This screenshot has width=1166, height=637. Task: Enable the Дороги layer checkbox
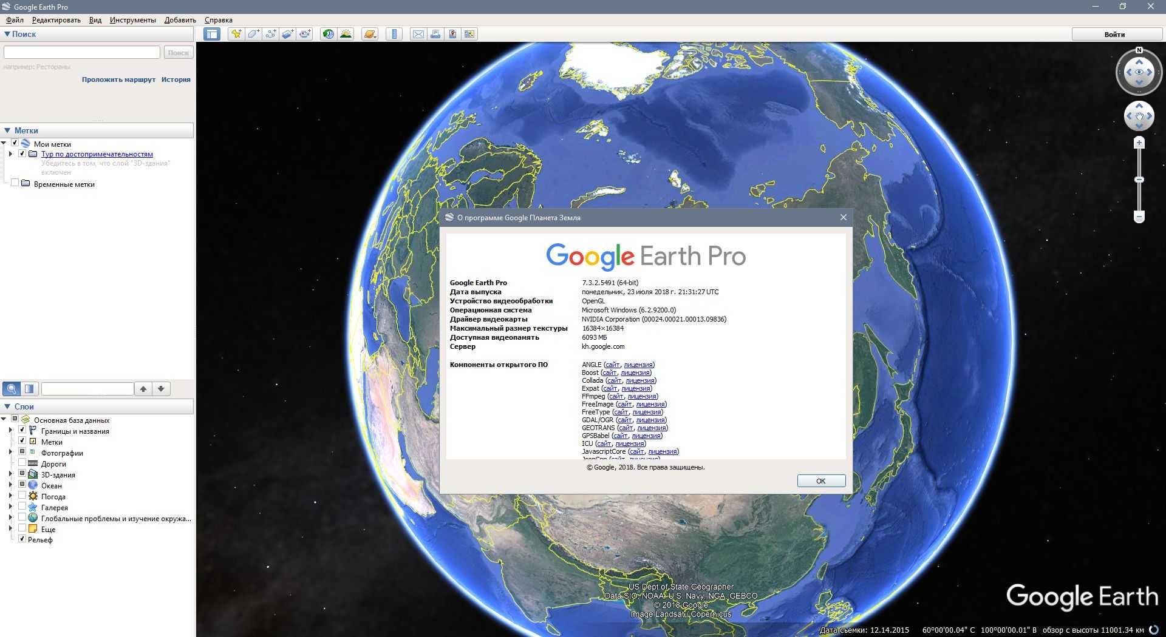click(22, 463)
